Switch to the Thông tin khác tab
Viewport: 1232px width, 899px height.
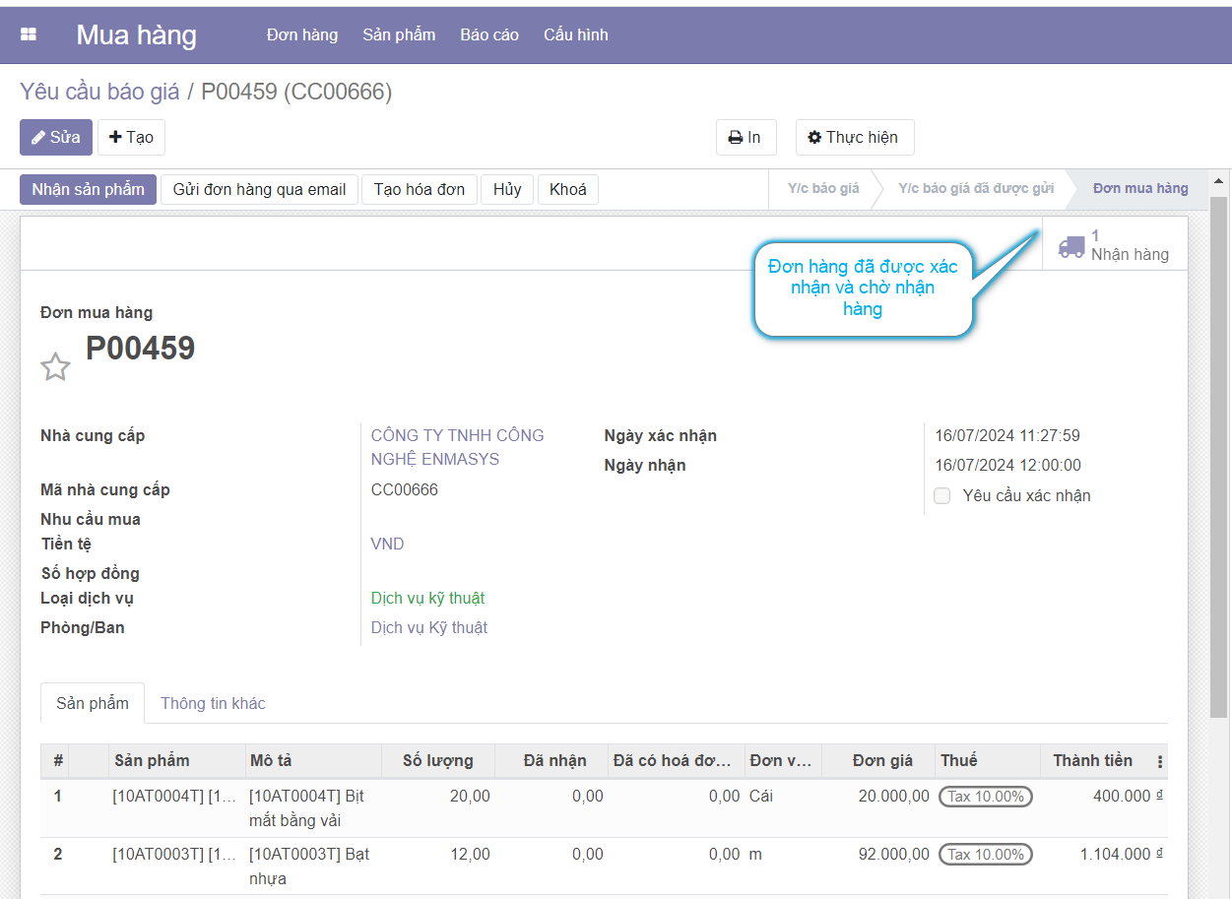coord(213,703)
